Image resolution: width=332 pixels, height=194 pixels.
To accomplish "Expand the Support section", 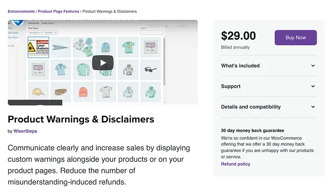I will [x=268, y=86].
